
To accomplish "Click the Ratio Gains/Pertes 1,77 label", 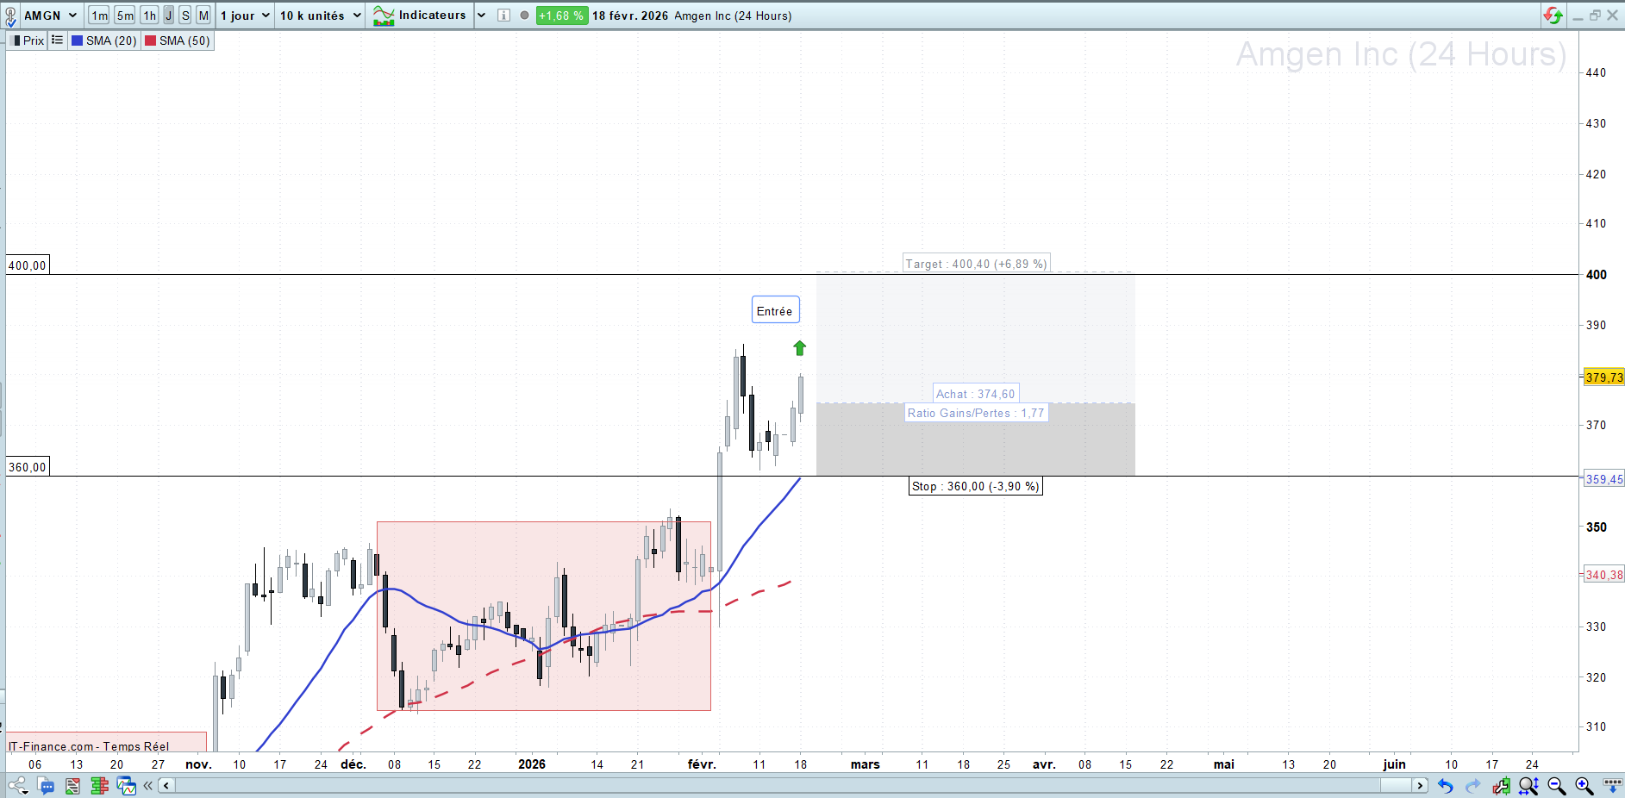I will click(x=976, y=413).
